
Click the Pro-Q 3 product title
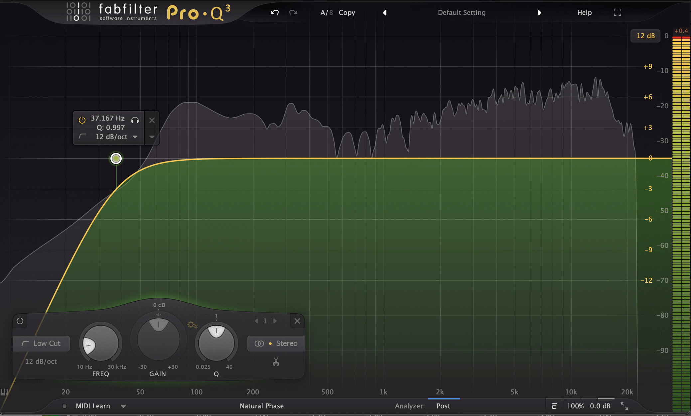pos(199,13)
